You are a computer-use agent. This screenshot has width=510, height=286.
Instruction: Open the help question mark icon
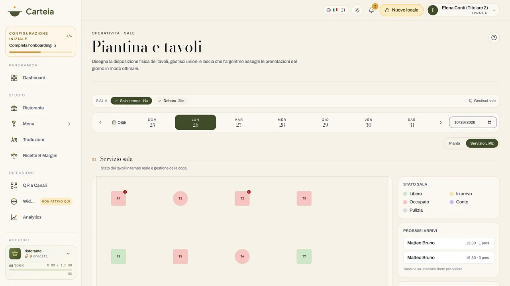(494, 38)
